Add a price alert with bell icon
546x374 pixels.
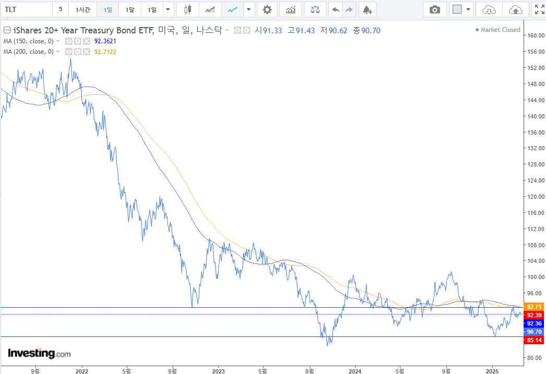point(367,9)
